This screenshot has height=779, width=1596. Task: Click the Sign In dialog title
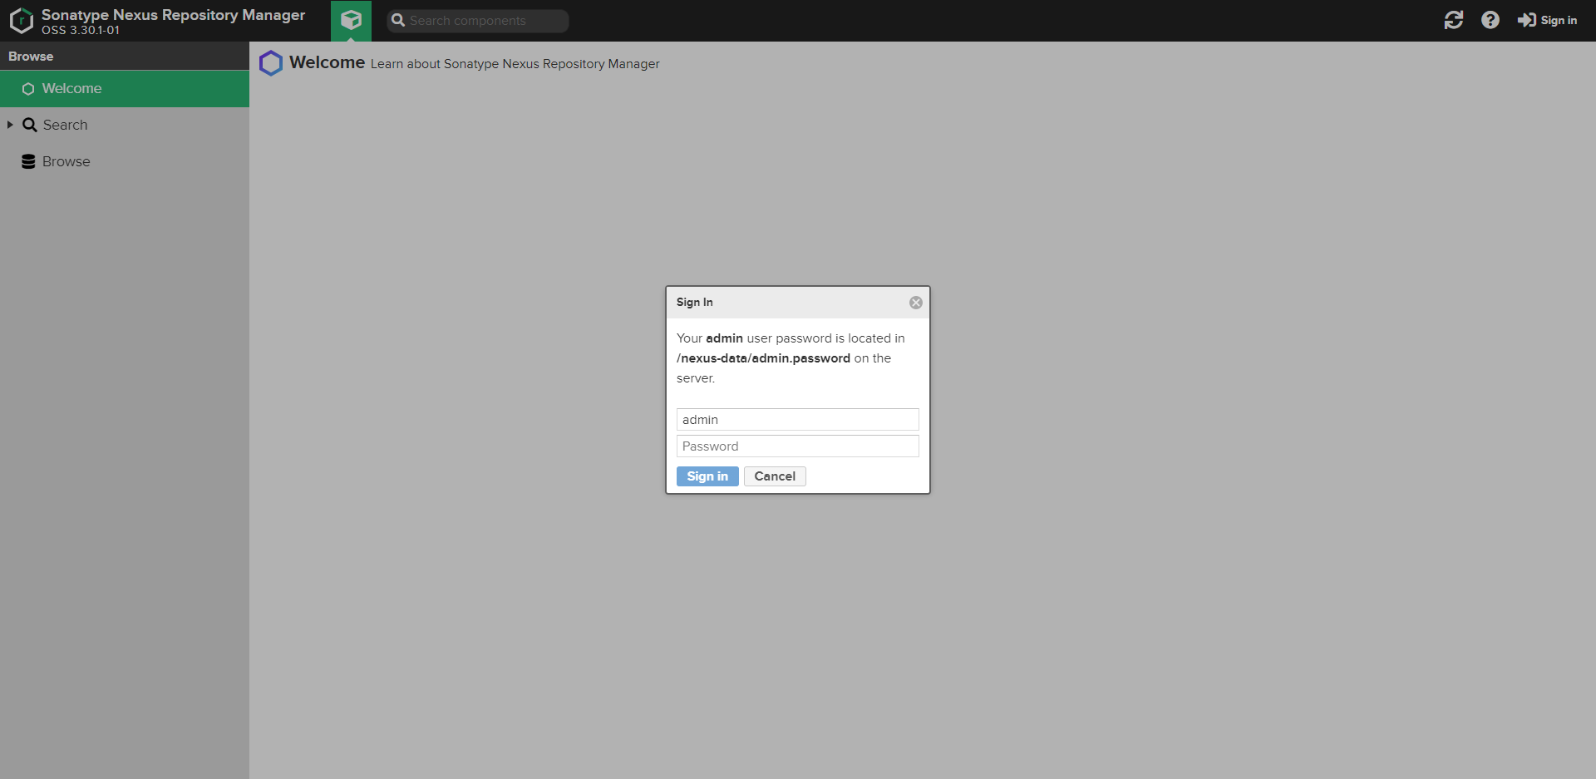click(694, 303)
